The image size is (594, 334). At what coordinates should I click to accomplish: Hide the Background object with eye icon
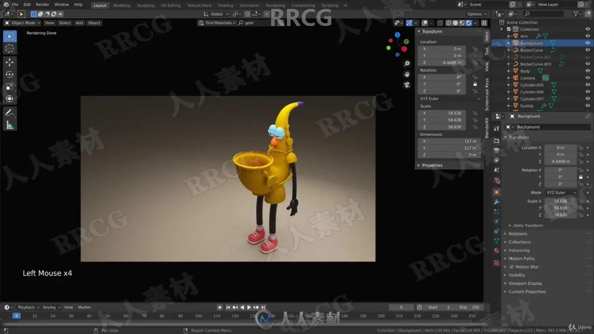(588, 43)
